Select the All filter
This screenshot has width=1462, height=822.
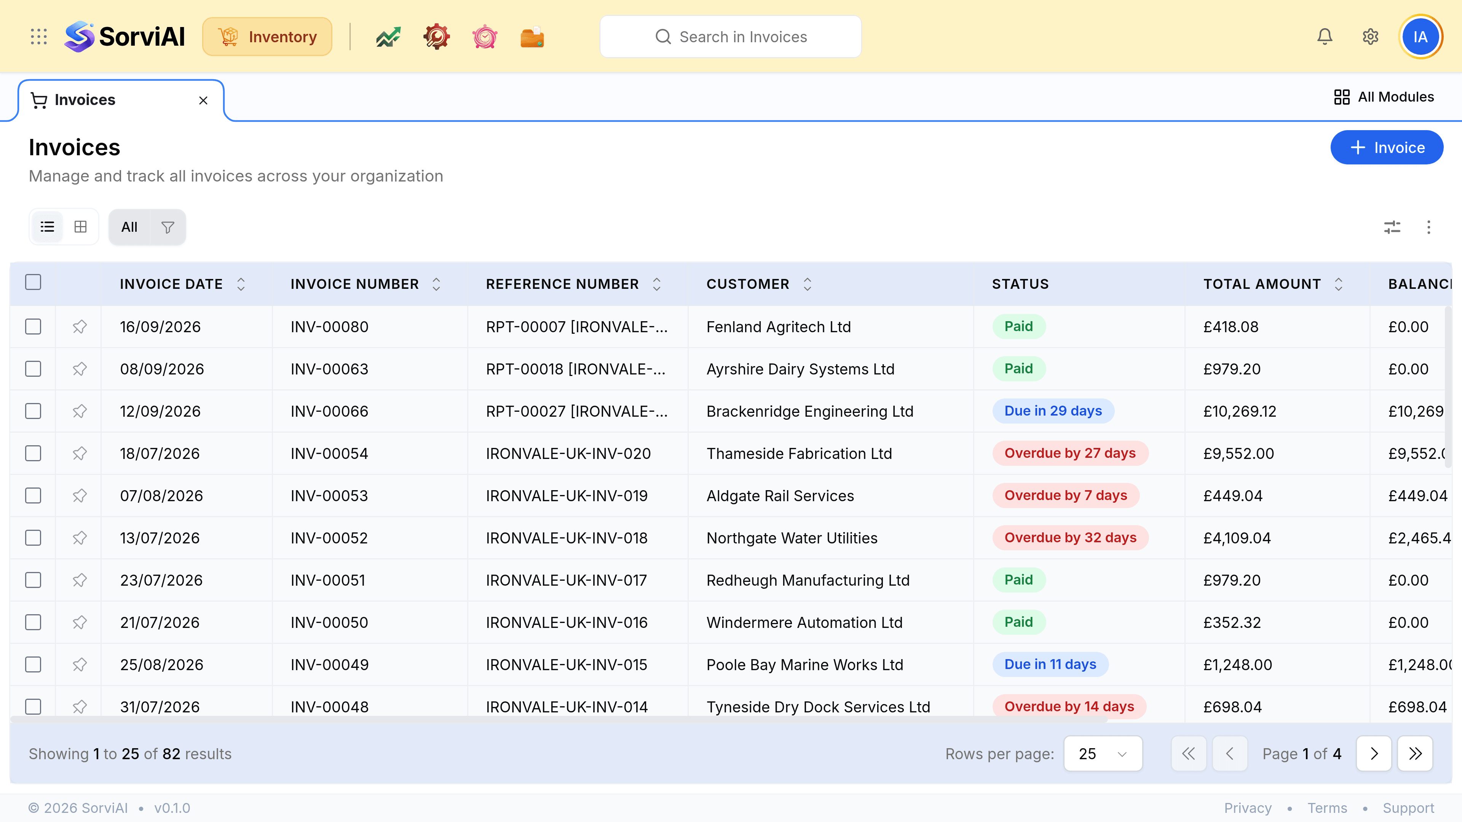pyautogui.click(x=129, y=228)
